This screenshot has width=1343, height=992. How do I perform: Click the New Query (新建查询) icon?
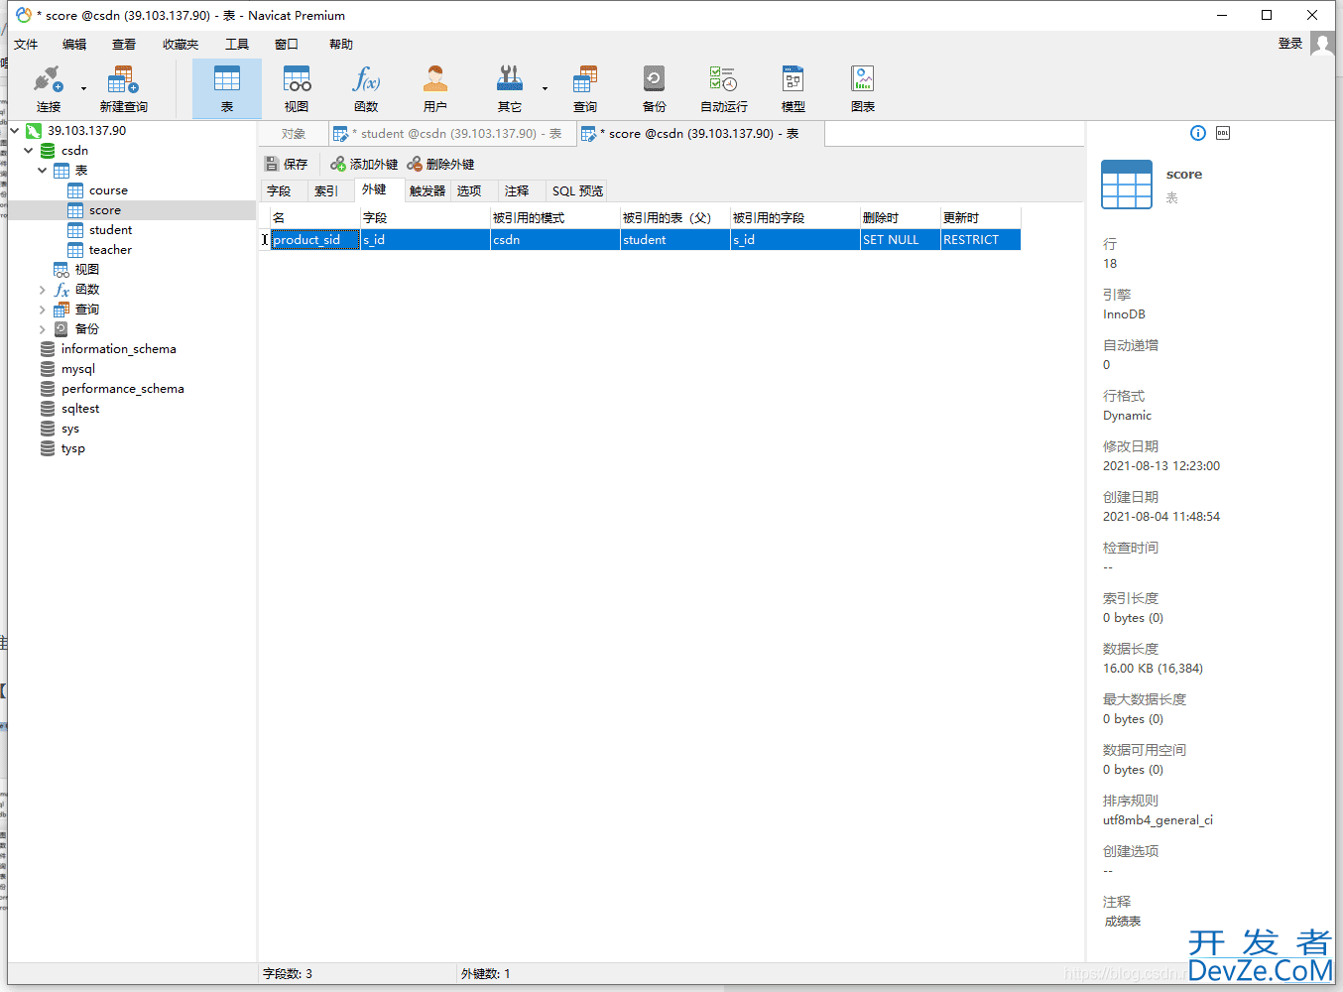point(123,88)
